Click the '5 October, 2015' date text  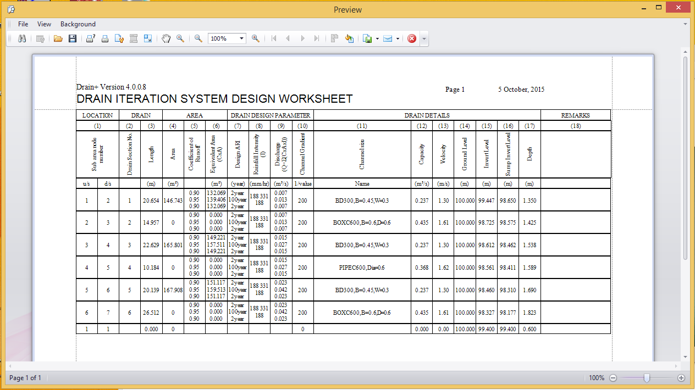point(521,90)
